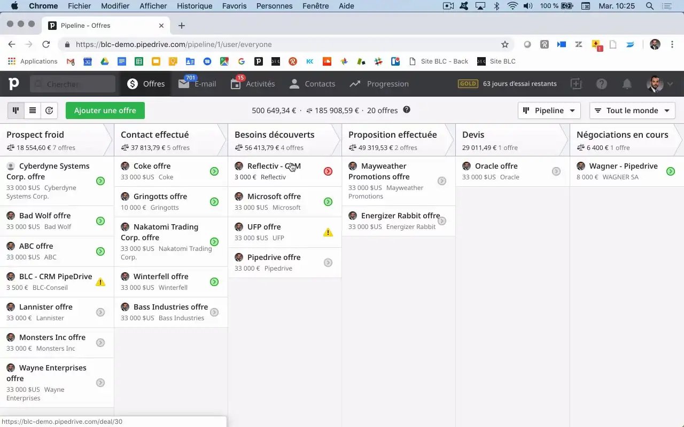Open the Winterfell offre deal title
Viewport: 684px width, 427px height.
pyautogui.click(x=161, y=276)
